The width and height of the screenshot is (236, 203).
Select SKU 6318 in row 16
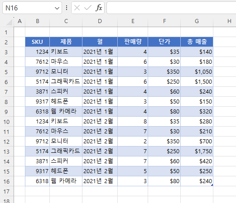38,181
